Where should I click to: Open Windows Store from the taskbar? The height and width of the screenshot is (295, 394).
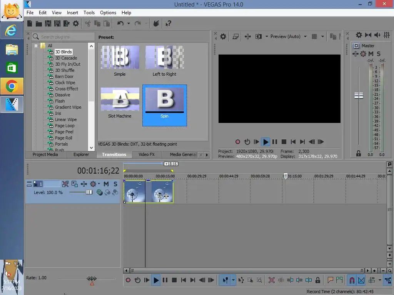pos(12,68)
